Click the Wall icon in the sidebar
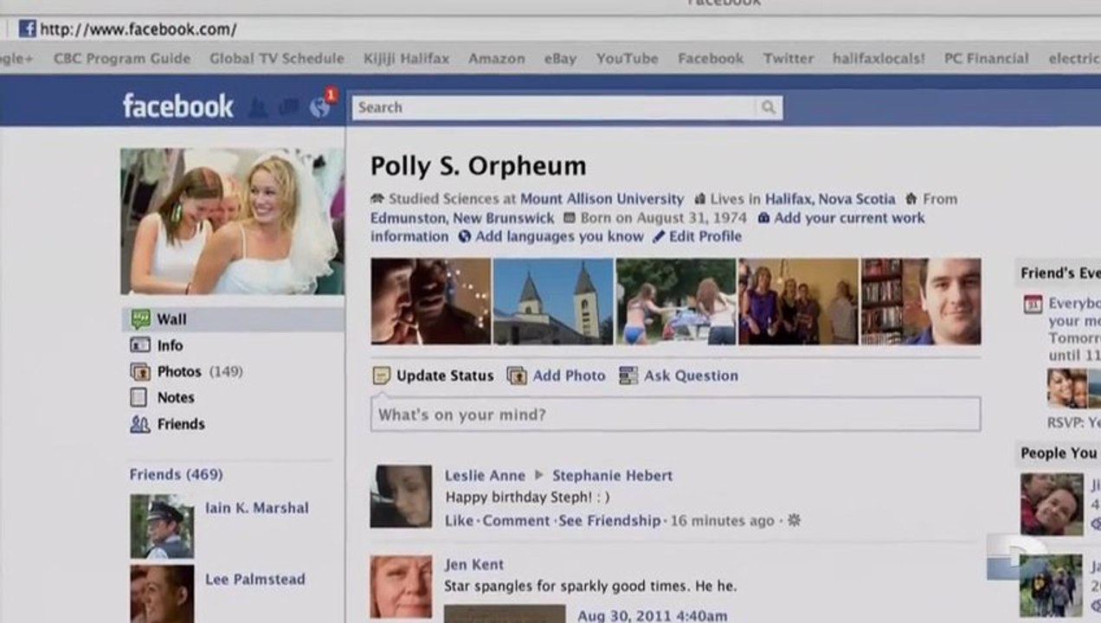This screenshot has height=623, width=1101. [x=140, y=319]
